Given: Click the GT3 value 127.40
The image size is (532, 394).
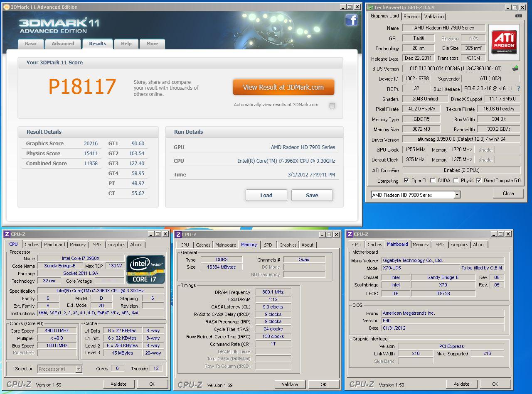Looking at the screenshot, I should [137, 164].
